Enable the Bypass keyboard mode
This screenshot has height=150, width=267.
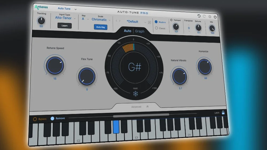[35, 119]
